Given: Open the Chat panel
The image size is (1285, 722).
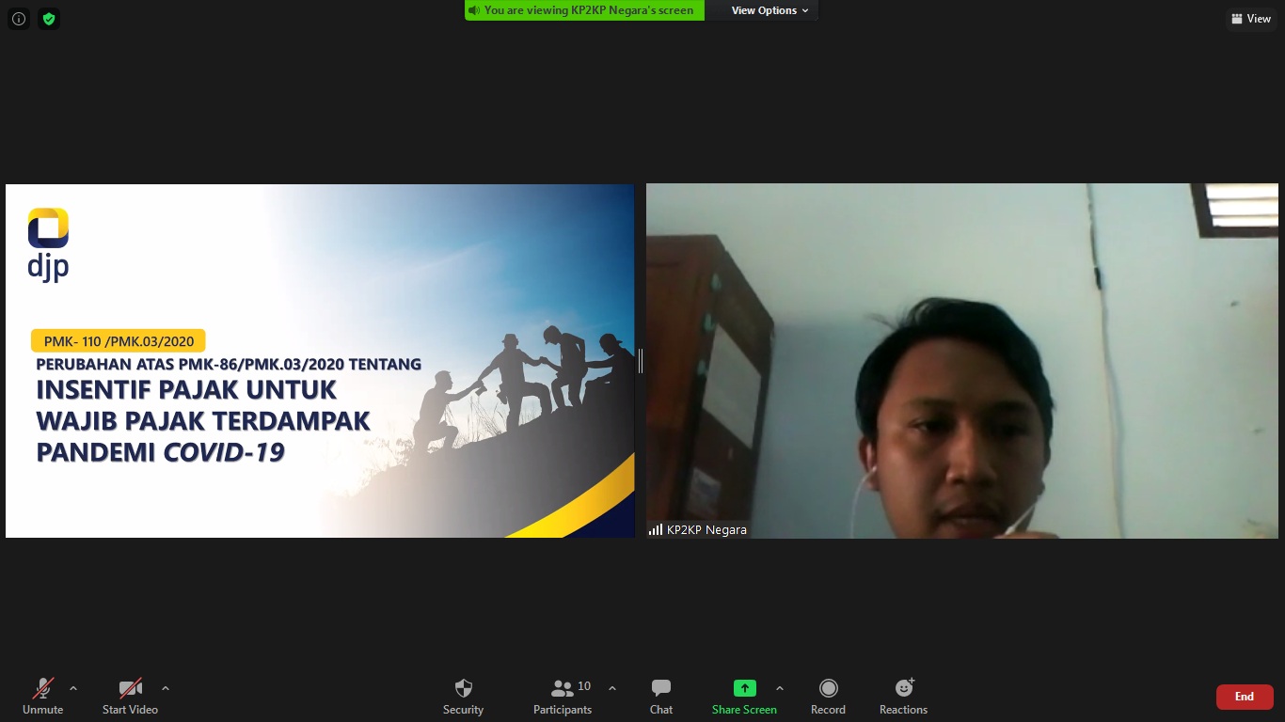Looking at the screenshot, I should point(661,696).
